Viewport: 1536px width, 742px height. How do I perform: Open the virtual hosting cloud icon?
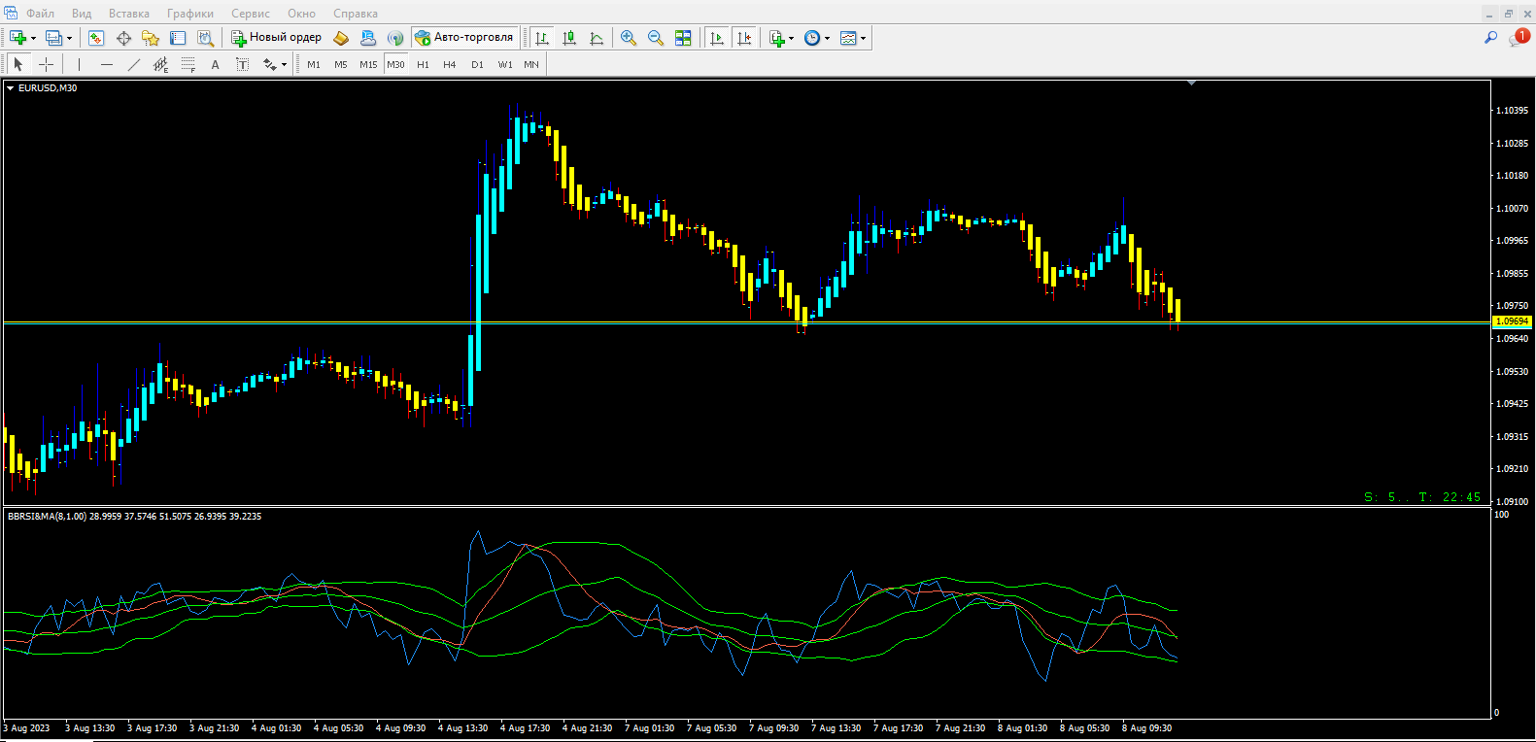[x=368, y=38]
